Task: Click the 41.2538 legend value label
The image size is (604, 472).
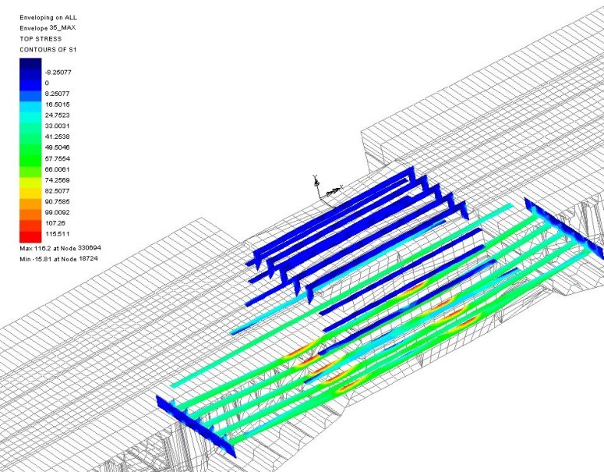Action: click(59, 136)
